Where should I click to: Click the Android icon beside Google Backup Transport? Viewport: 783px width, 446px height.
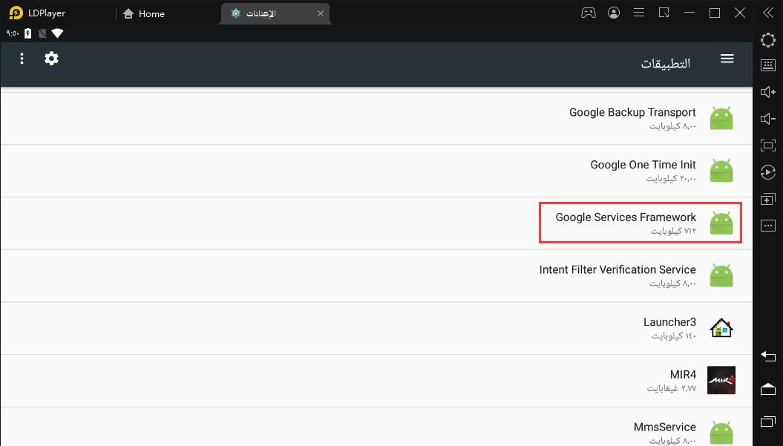pos(721,119)
